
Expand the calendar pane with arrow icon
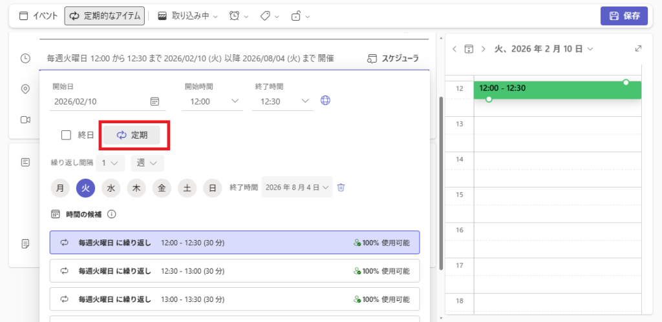pos(639,49)
